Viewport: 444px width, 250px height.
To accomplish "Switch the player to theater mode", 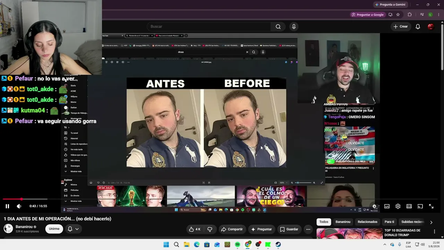I will (409, 206).
